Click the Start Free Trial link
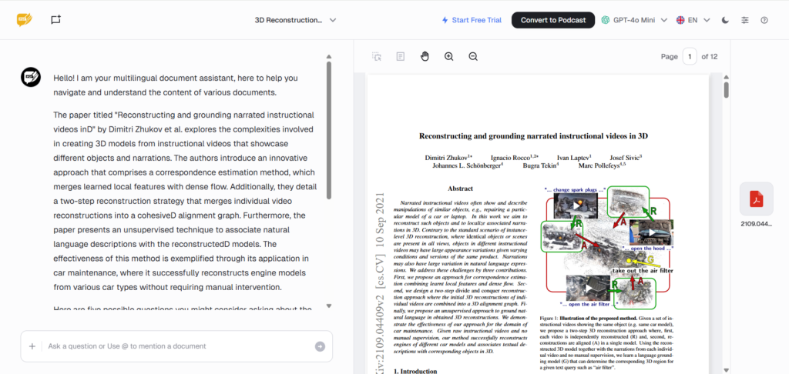Viewport: 789px width, 374px height. tap(472, 20)
